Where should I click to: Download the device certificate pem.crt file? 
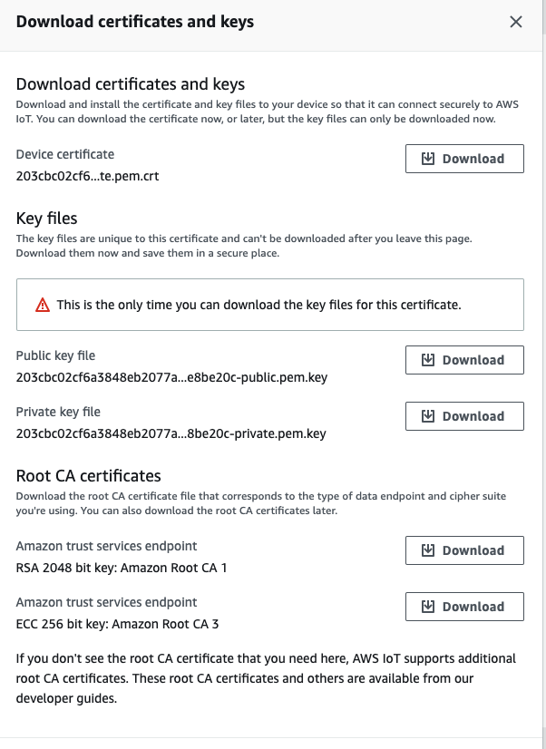(464, 159)
